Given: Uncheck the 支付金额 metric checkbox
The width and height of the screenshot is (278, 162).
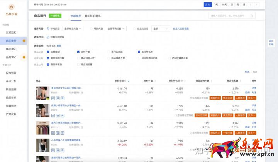Looking at the screenshot, I should pos(48,52).
